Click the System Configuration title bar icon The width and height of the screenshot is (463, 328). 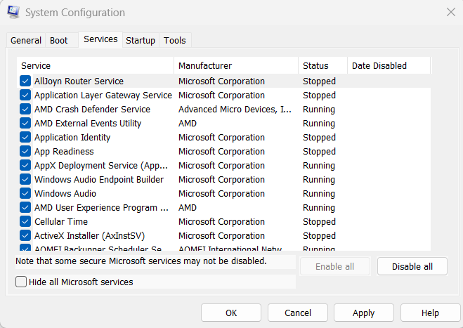[x=13, y=13]
